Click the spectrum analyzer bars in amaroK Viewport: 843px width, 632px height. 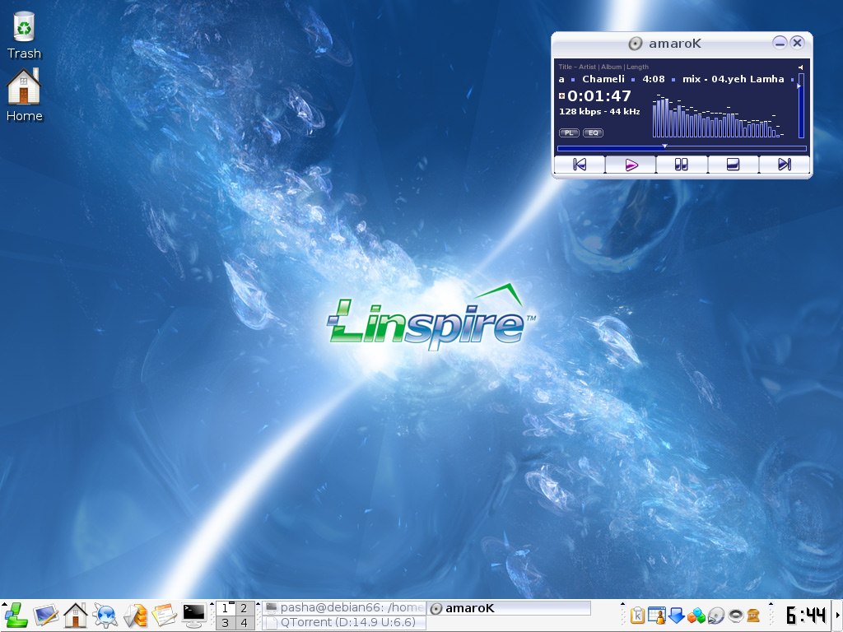(x=718, y=117)
